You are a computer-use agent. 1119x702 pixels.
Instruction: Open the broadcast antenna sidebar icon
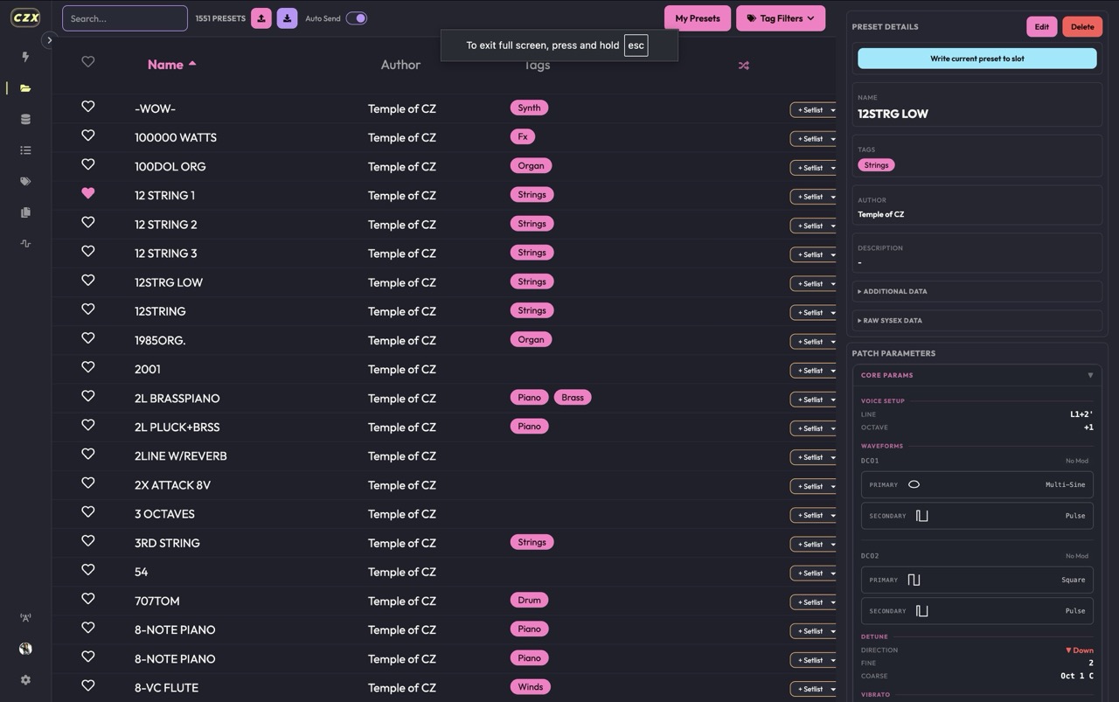pyautogui.click(x=25, y=617)
